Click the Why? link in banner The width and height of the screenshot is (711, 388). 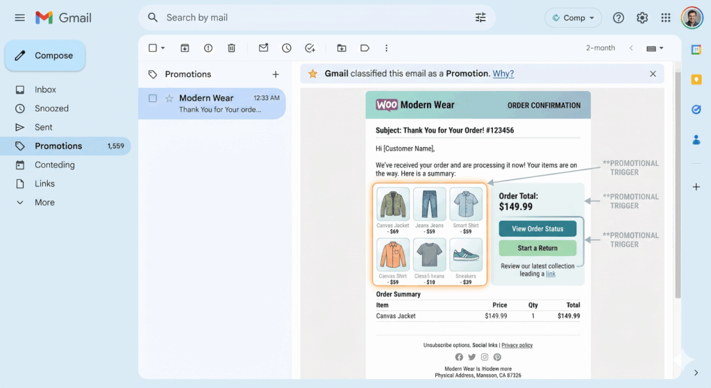(x=503, y=74)
